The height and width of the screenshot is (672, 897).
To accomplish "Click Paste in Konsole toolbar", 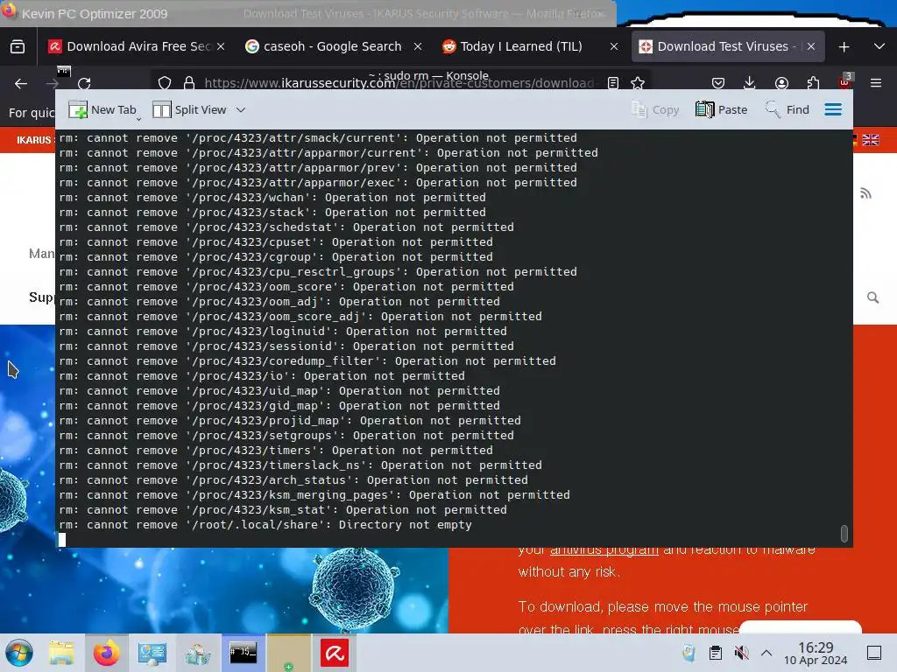I will pos(722,109).
